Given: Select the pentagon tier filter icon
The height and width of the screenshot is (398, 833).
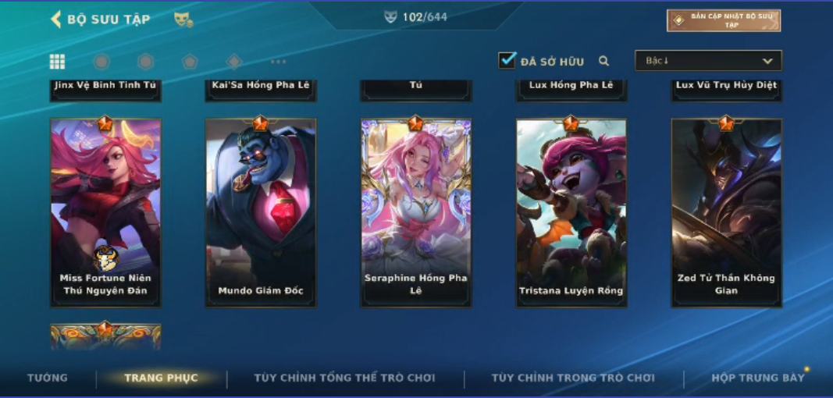Looking at the screenshot, I should point(190,62).
